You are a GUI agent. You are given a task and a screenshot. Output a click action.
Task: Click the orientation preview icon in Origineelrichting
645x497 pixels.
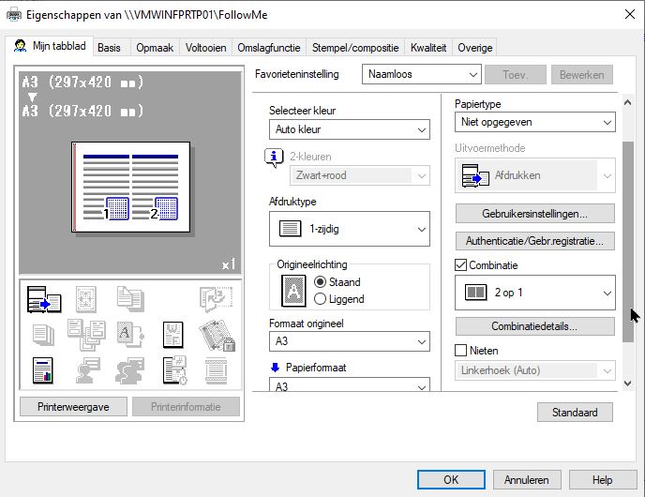click(x=294, y=291)
